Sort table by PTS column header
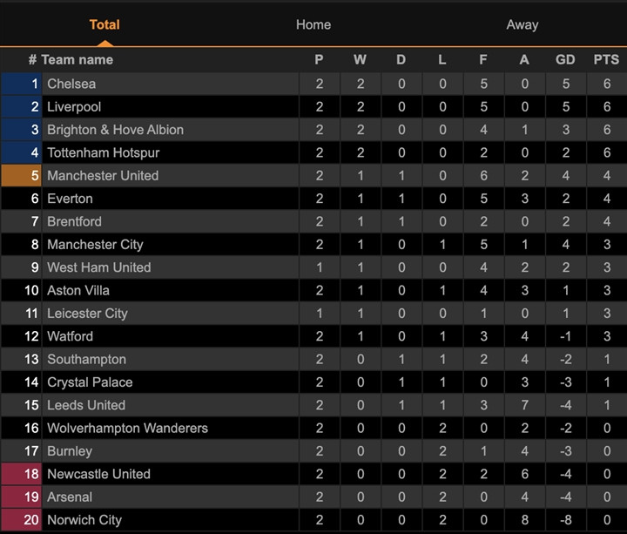Viewport: 627px width, 534px height. (606, 60)
